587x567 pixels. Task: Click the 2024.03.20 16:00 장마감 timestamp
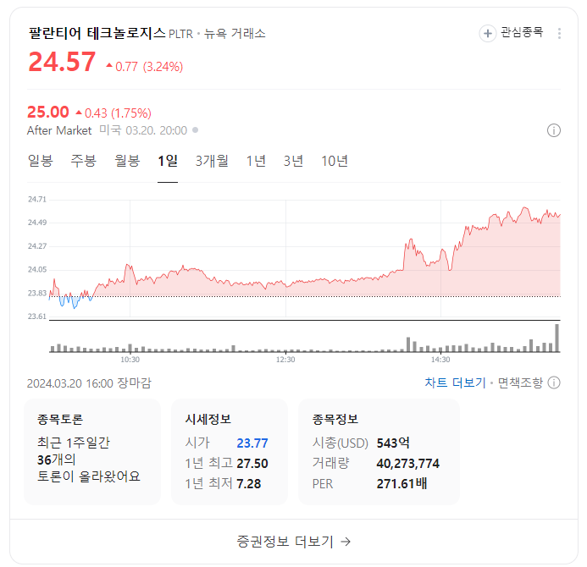tap(89, 383)
